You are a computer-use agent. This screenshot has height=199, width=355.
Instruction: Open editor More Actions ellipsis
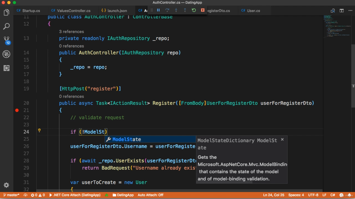350,11
